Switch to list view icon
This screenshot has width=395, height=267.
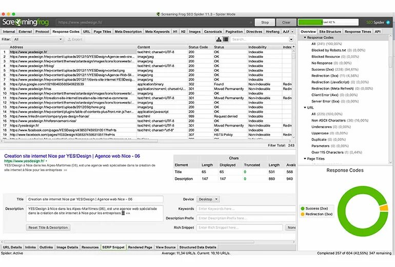[x=226, y=39]
